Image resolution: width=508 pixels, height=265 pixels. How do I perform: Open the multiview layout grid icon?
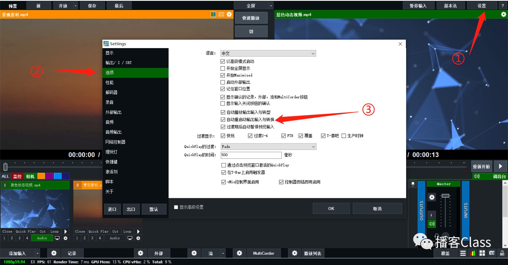[482, 253]
